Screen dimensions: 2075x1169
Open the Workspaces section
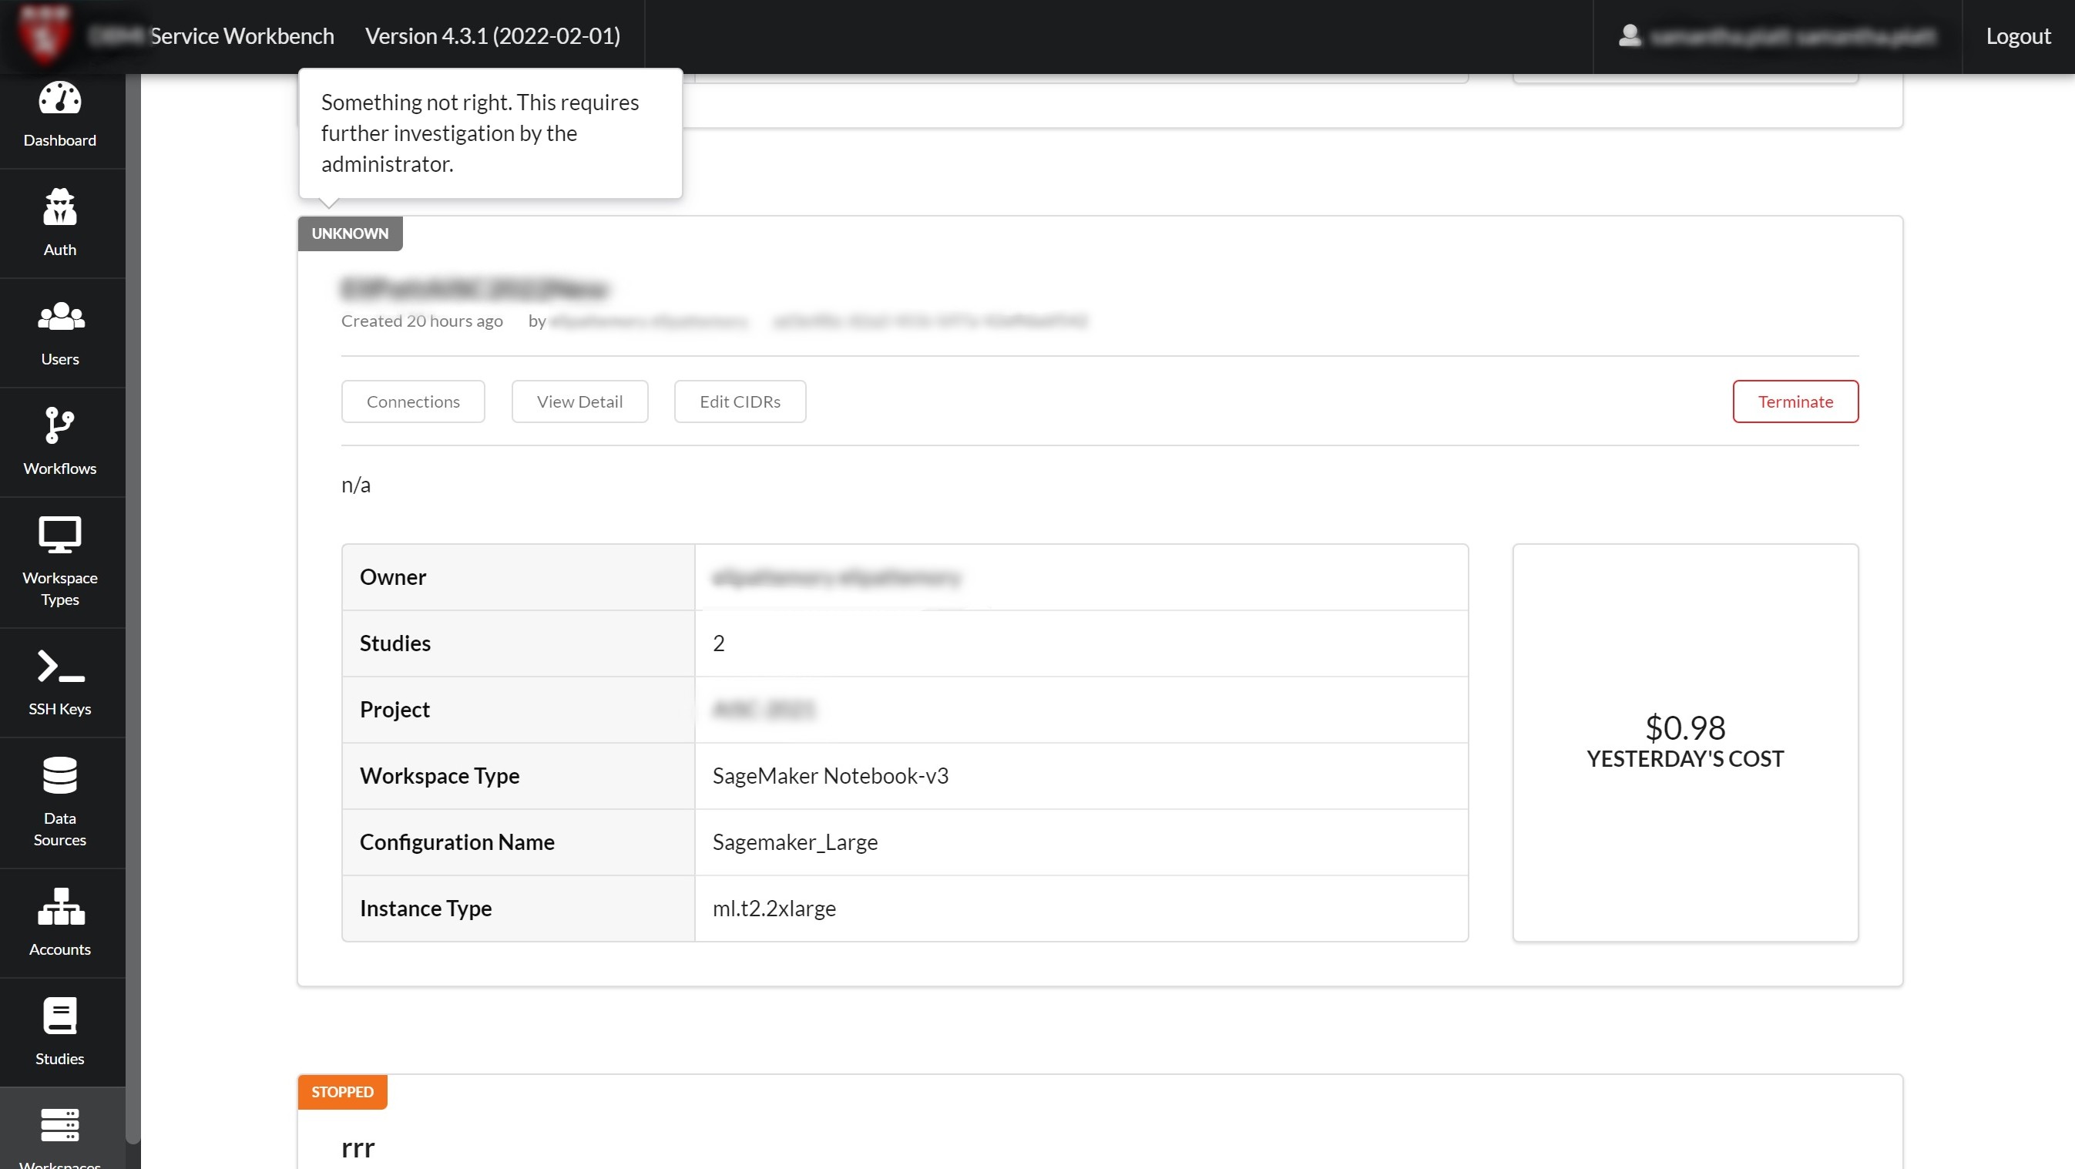click(x=59, y=1136)
